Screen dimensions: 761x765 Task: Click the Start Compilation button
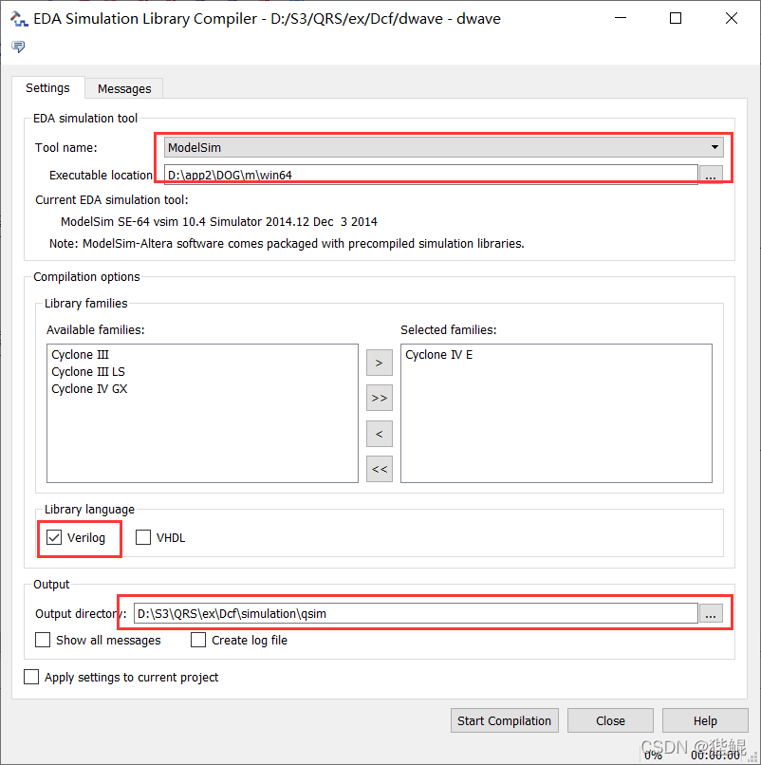[505, 720]
